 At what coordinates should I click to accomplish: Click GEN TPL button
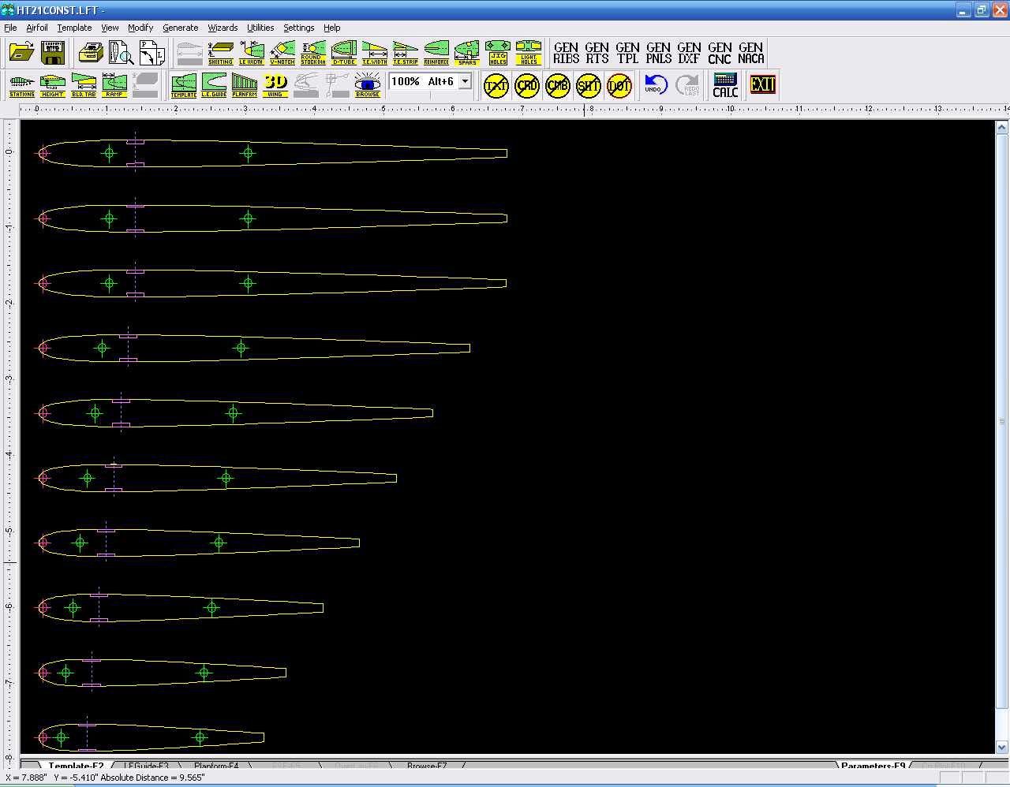coord(628,53)
